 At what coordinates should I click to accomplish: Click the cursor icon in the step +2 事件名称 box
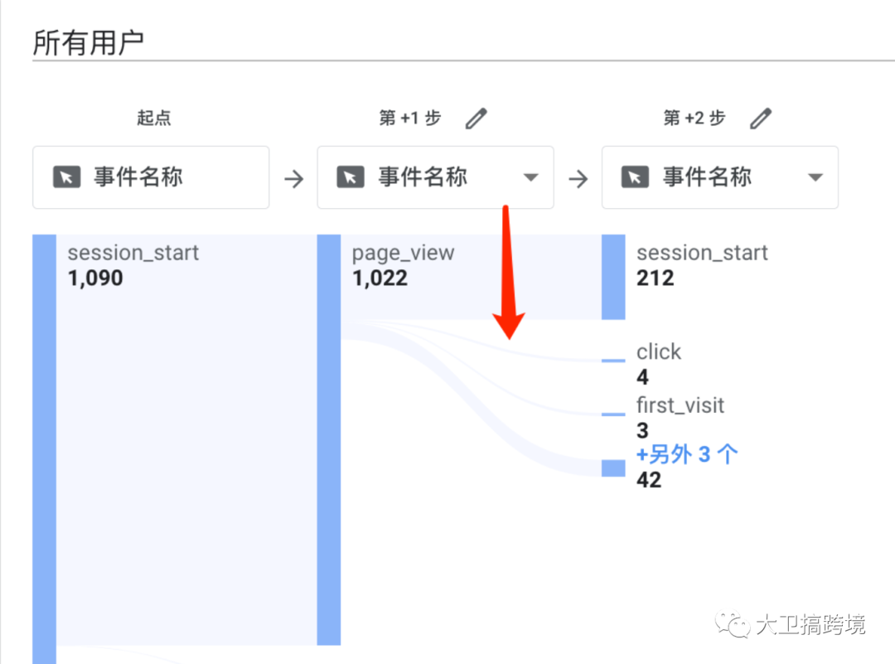(x=635, y=177)
